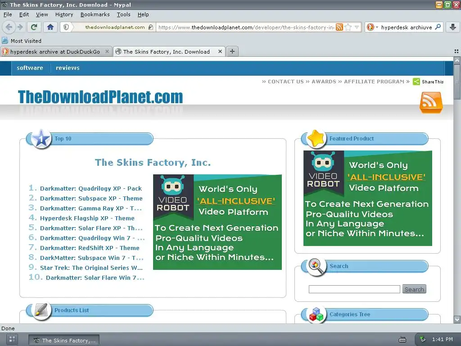Click the Categories Tree colored cubes icon
The height and width of the screenshot is (346, 461).
[316, 314]
